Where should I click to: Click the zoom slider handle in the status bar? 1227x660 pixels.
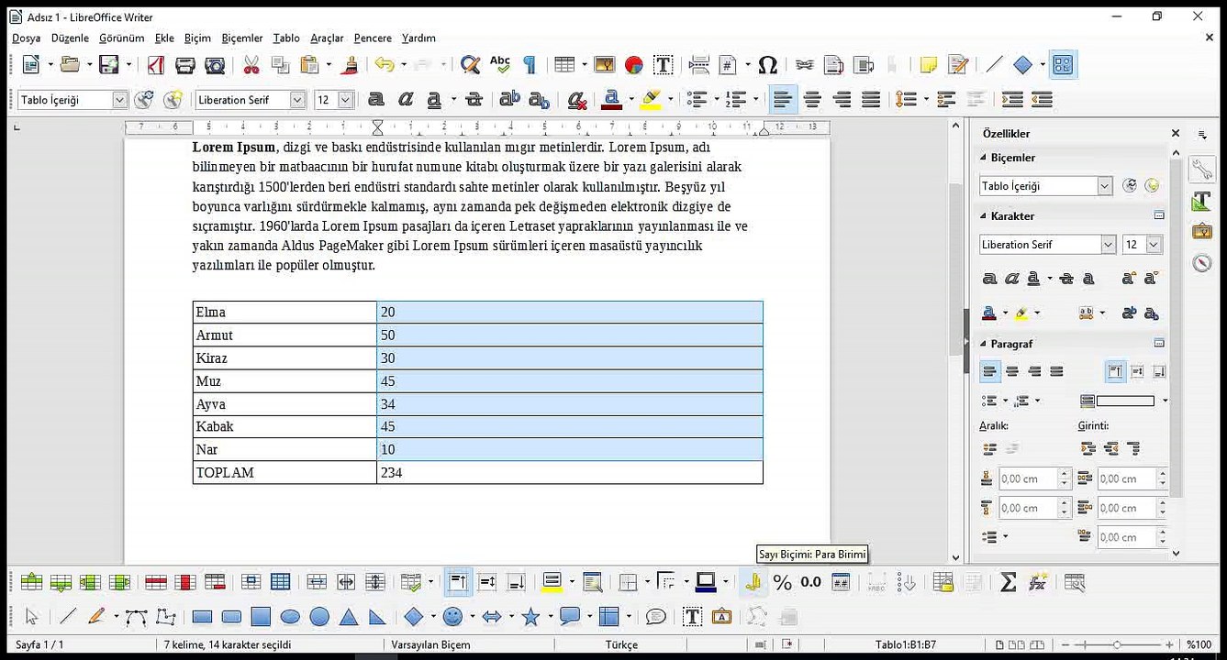[x=1116, y=644]
